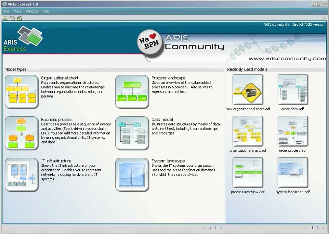Create a new Organizational chart model
This screenshot has height=234, width=329.
(21, 92)
